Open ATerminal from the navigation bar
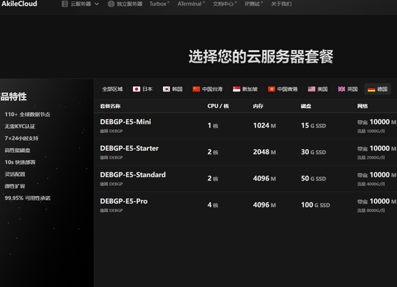This screenshot has height=287, width=397. [191, 4]
